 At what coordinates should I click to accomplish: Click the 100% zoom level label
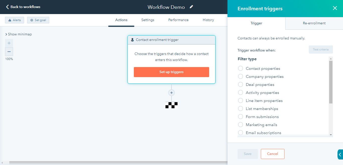pyautogui.click(x=9, y=59)
